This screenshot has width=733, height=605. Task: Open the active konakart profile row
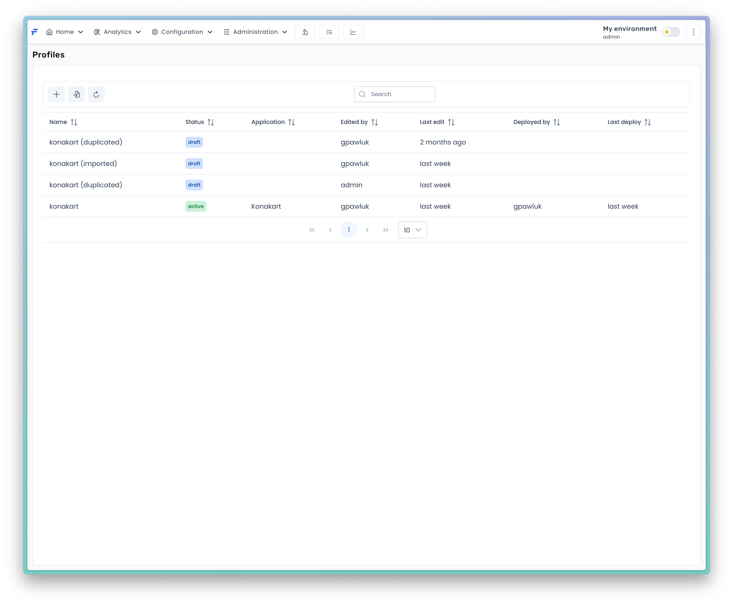click(x=64, y=206)
